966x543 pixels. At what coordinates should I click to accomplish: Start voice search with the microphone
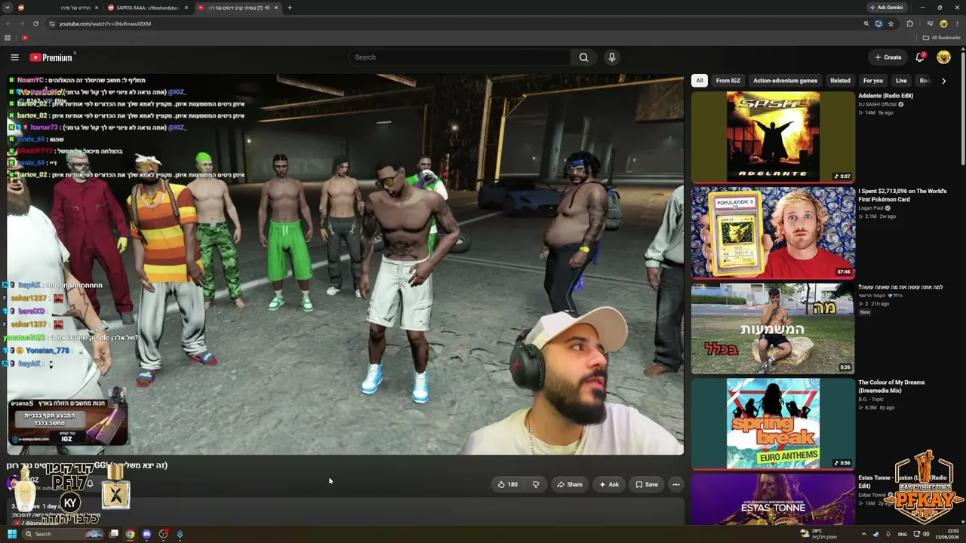(x=612, y=57)
